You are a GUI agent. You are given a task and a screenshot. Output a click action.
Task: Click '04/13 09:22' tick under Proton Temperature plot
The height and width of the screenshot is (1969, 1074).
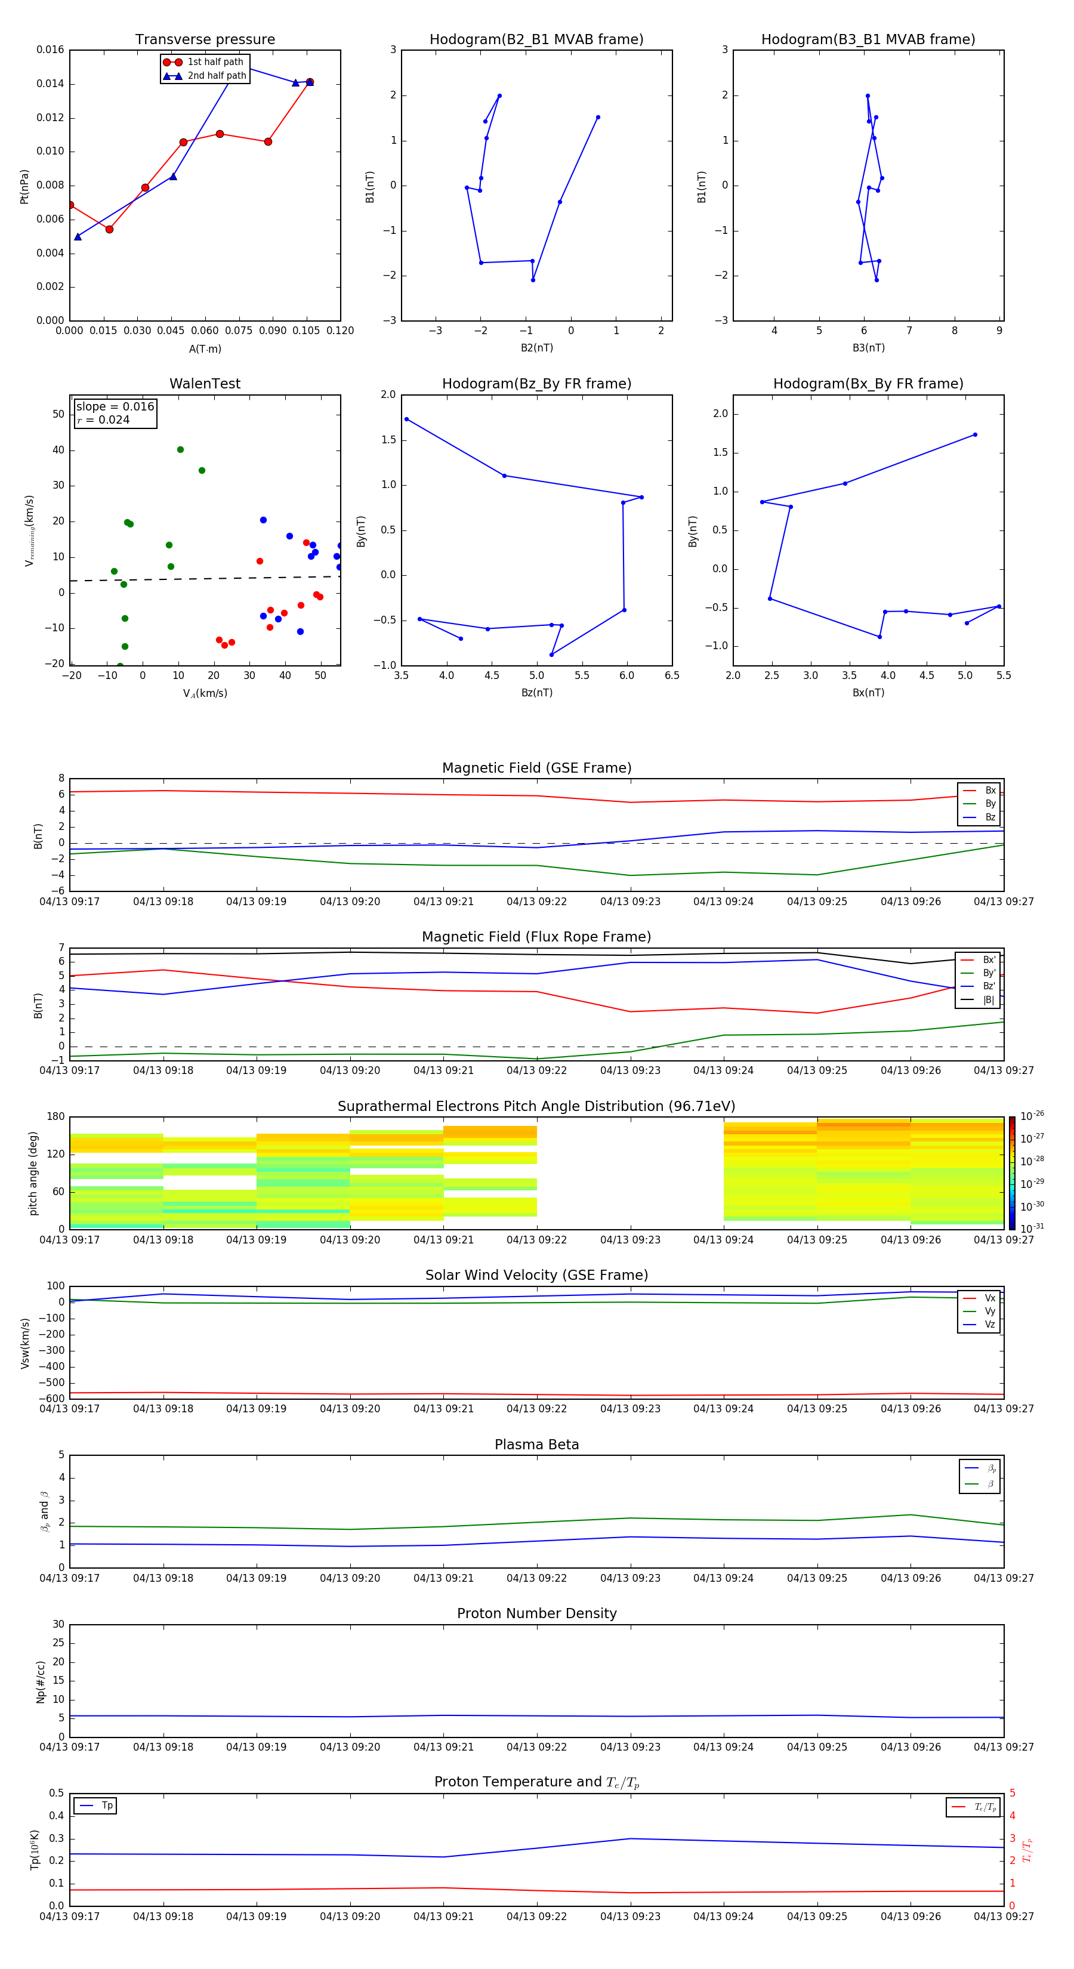(536, 1916)
